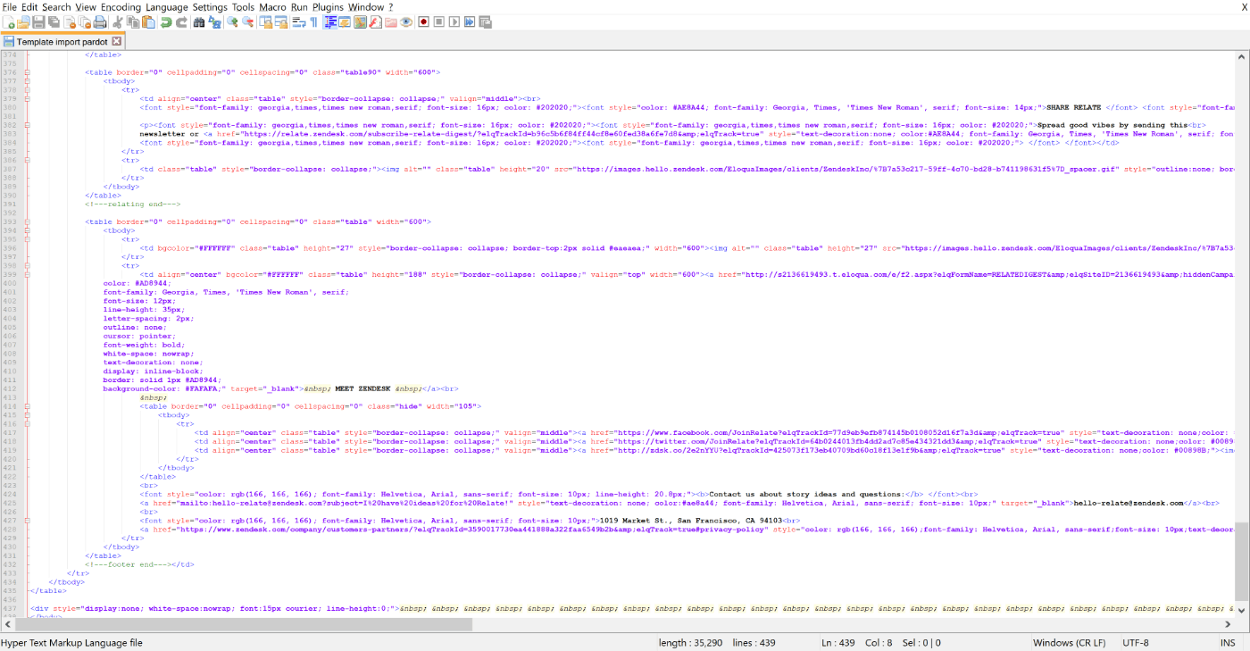Image resolution: width=1250 pixels, height=651 pixels.
Task: Open the question mark help menu
Action: coord(390,6)
